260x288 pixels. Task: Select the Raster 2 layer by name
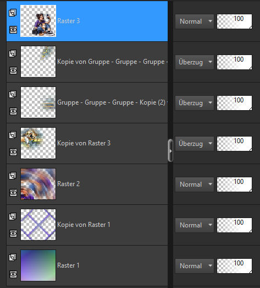tap(68, 184)
